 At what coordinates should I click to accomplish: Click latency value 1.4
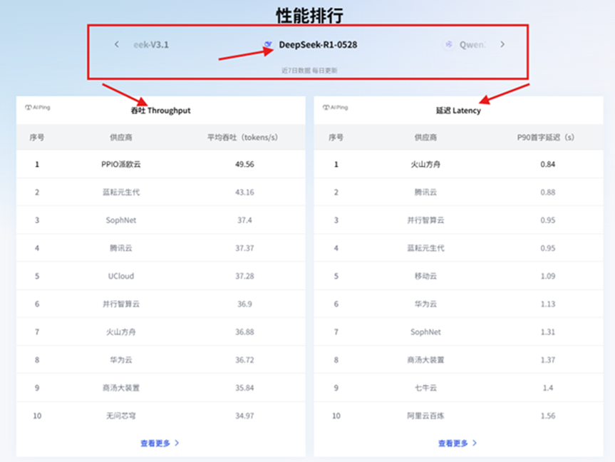tap(547, 388)
